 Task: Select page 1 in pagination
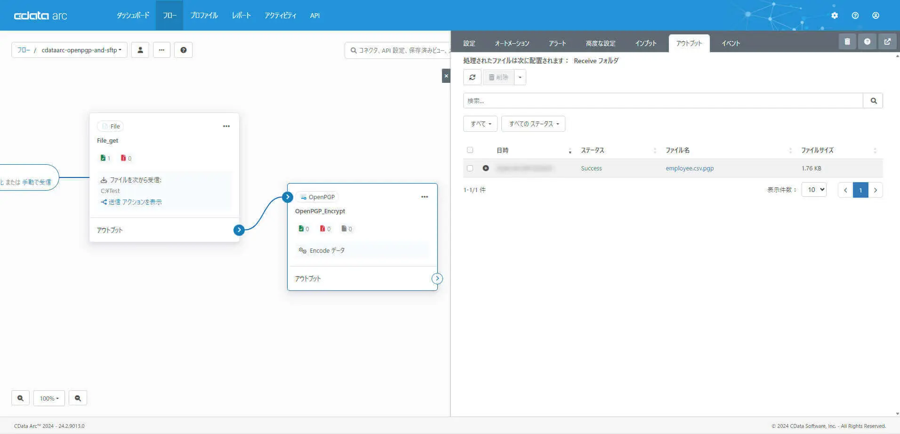point(860,190)
